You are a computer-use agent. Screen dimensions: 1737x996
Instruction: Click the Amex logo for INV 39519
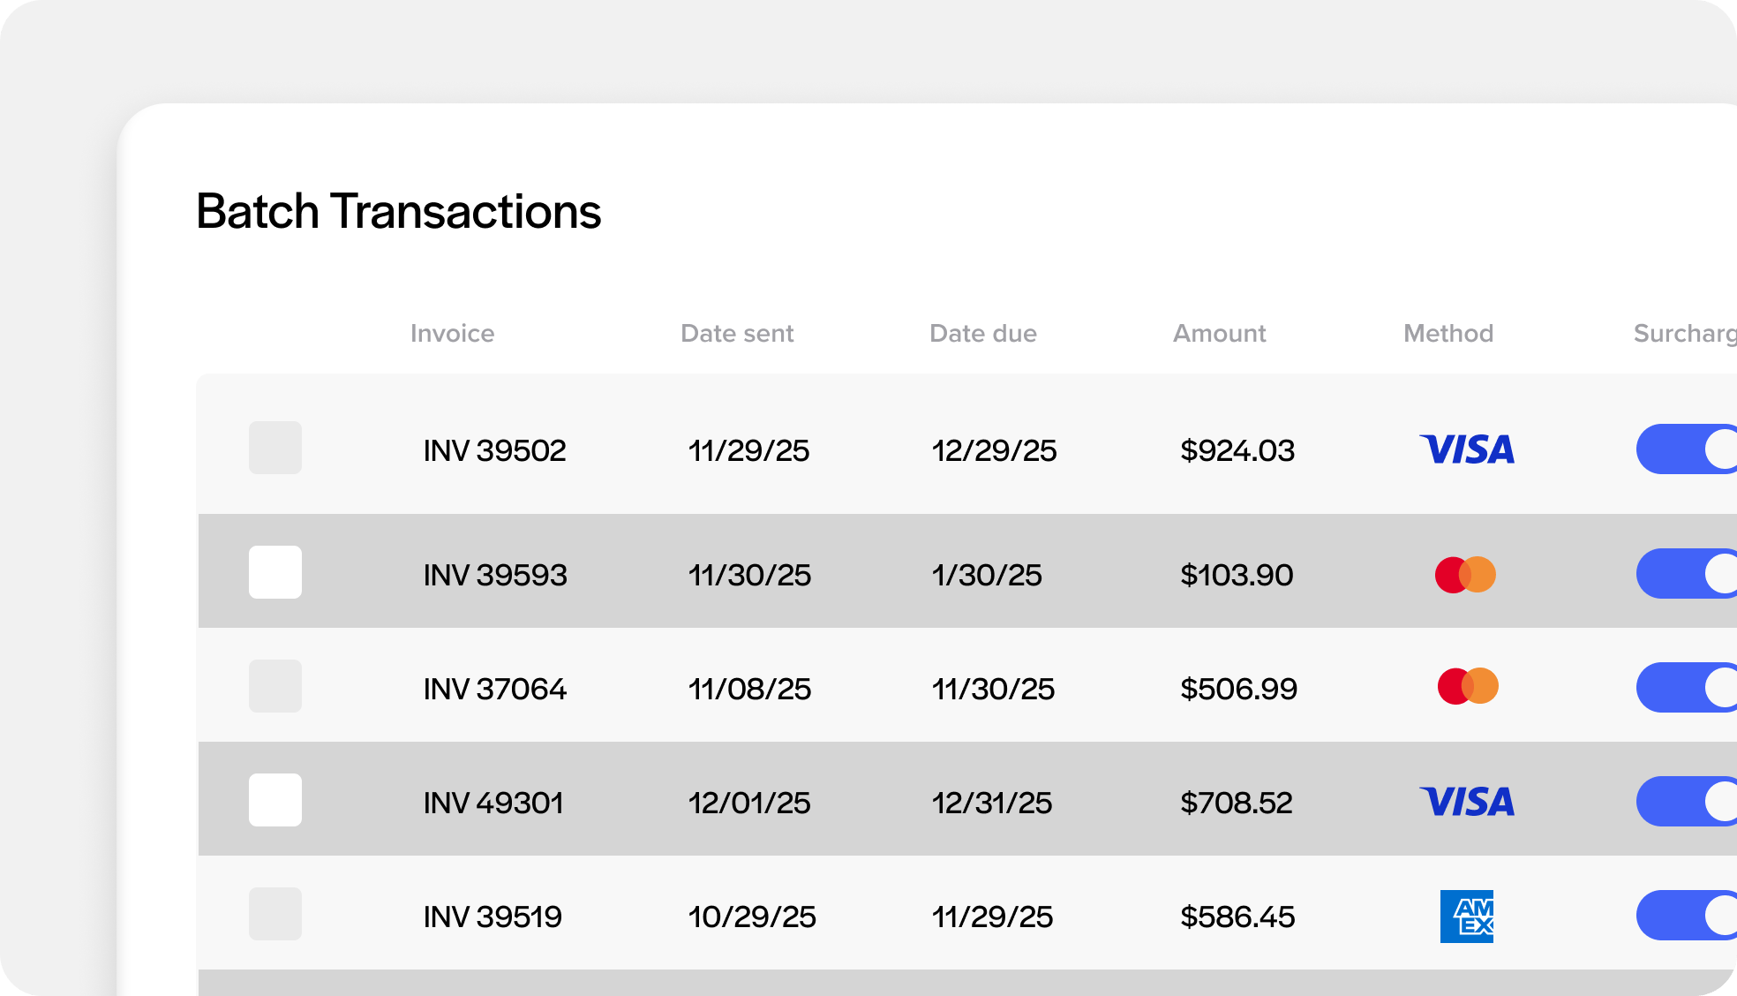(x=1466, y=916)
